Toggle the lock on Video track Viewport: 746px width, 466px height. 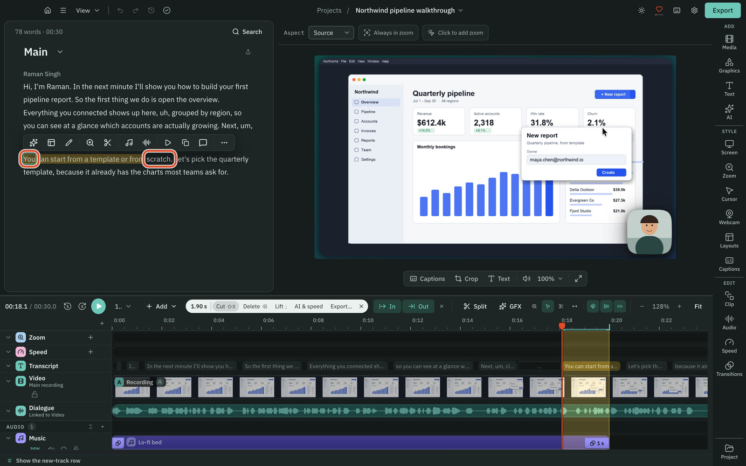coord(35,395)
